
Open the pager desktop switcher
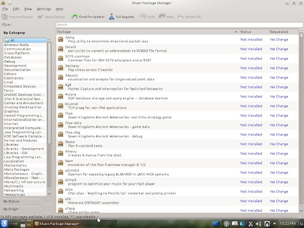click(x=26, y=224)
